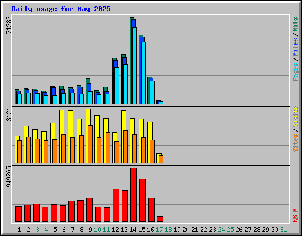Click day 23 on the x-axis
The width and height of the screenshot is (302, 236).
pyautogui.click(x=212, y=230)
